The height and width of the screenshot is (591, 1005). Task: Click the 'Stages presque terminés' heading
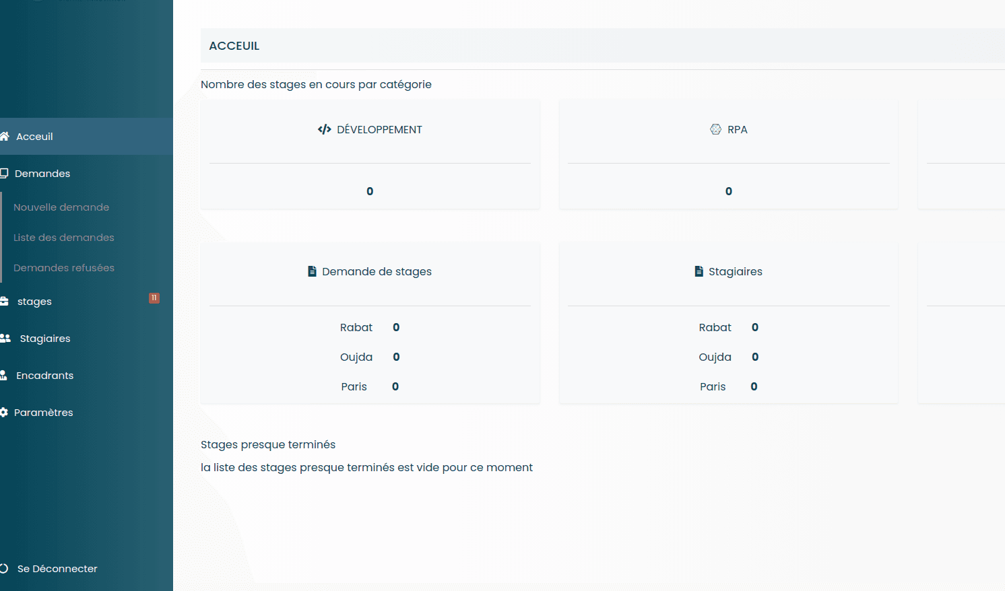[x=268, y=444]
